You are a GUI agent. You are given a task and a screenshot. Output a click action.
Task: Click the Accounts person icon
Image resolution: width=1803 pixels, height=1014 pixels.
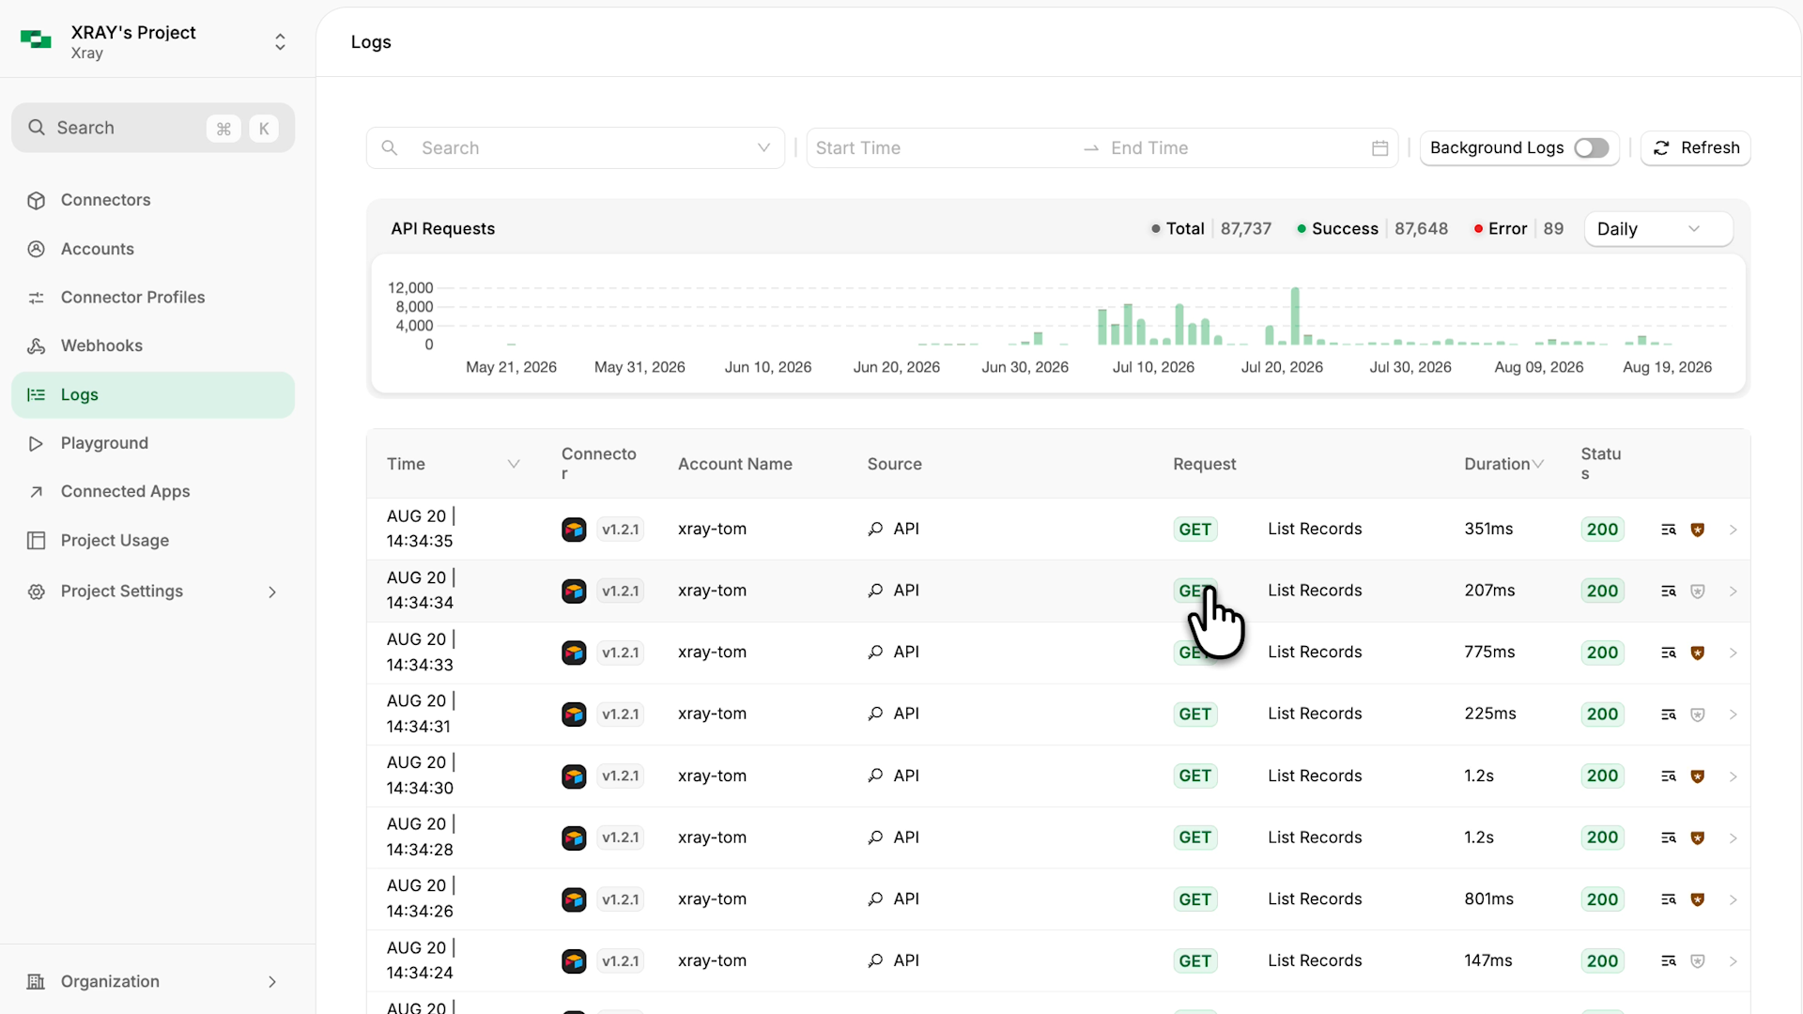click(x=37, y=250)
